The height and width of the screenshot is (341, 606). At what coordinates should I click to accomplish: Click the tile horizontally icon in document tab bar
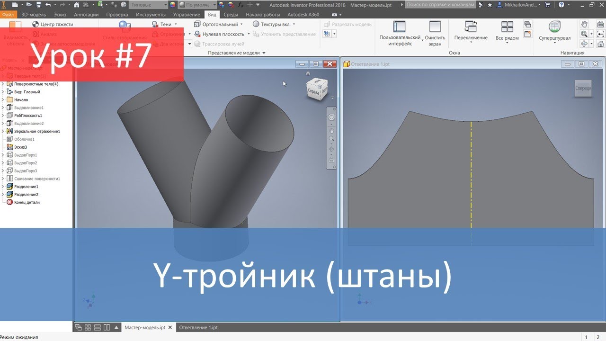97,327
